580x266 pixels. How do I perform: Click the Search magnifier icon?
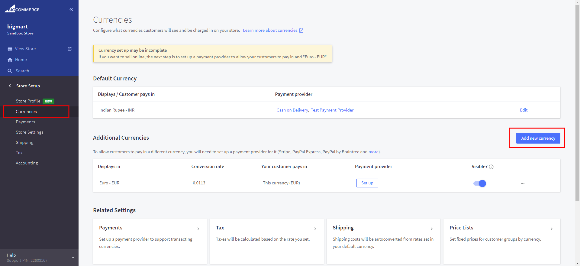tap(10, 71)
